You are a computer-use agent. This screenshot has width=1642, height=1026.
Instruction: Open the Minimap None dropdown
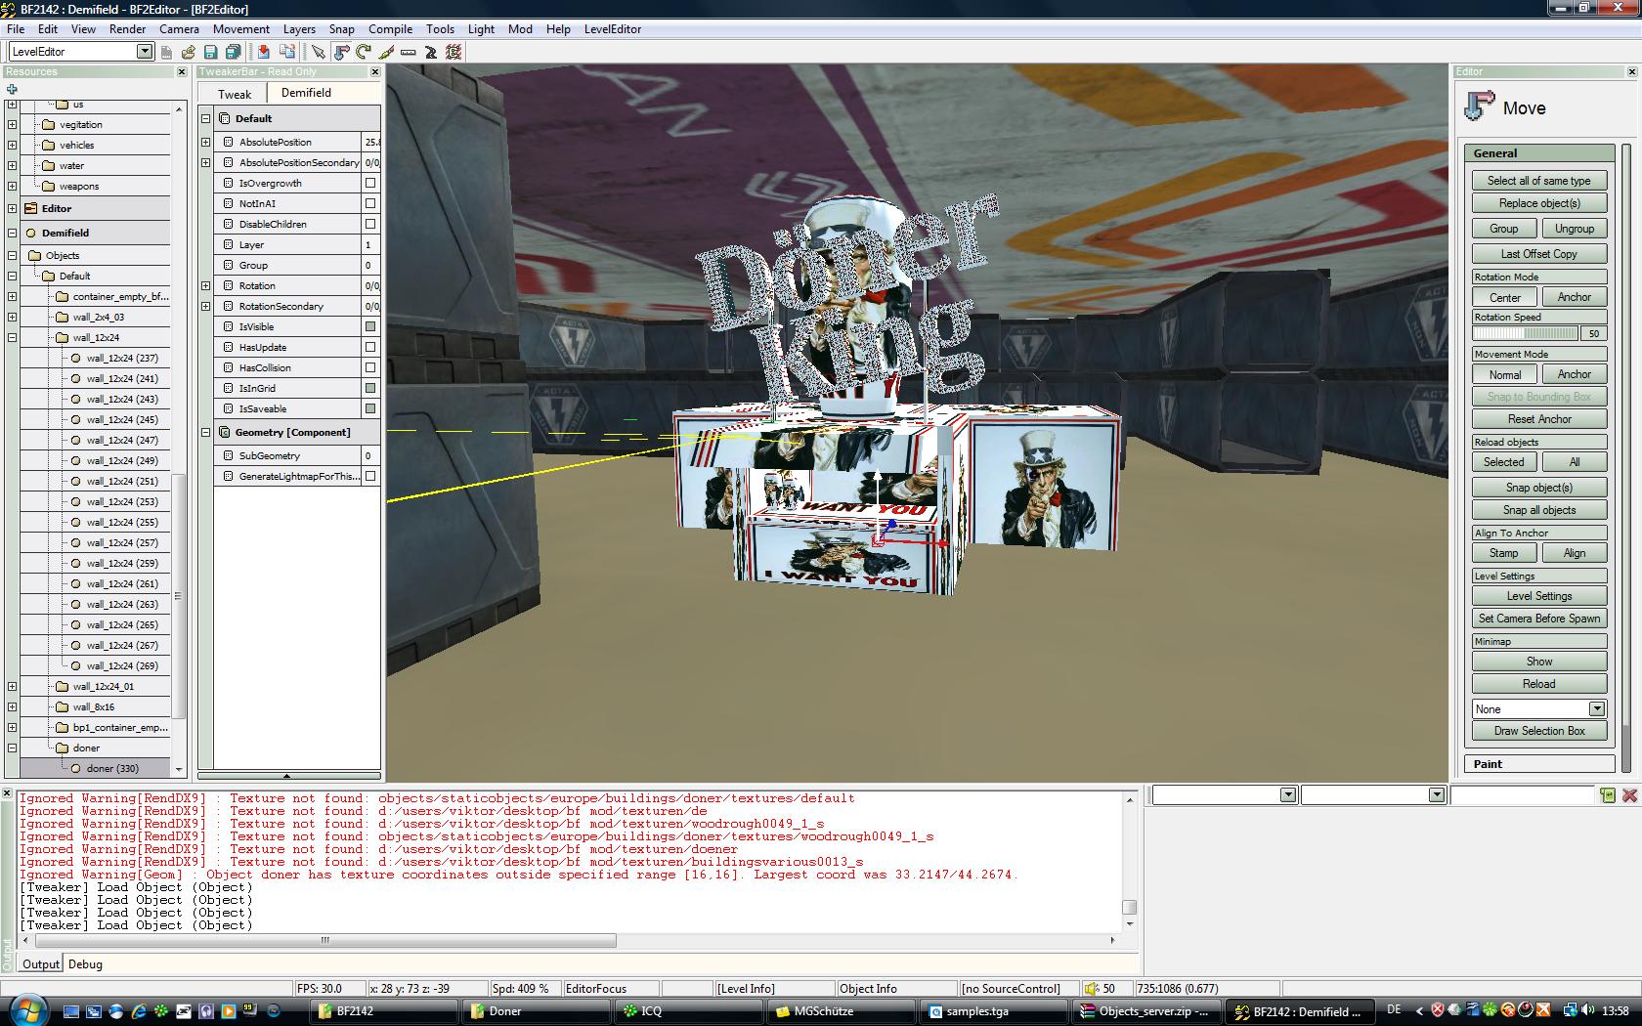click(1596, 708)
